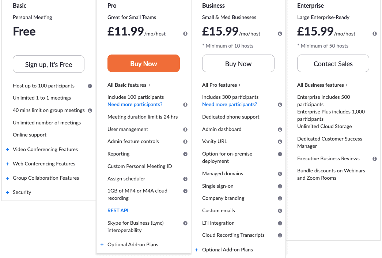Click info icon next to LTI integration
The height and width of the screenshot is (258, 382).
click(x=280, y=223)
